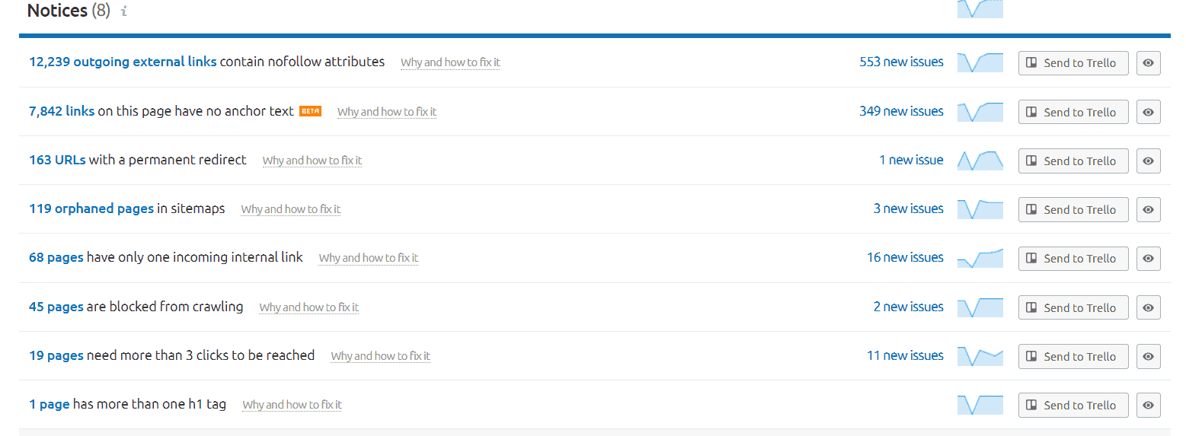Click eye icon in orphaned pages row
The image size is (1186, 436).
[x=1148, y=209]
